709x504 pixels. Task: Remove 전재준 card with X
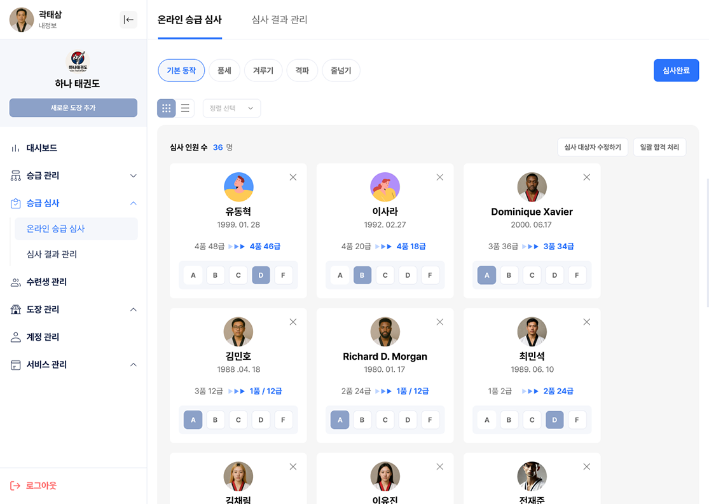(586, 467)
